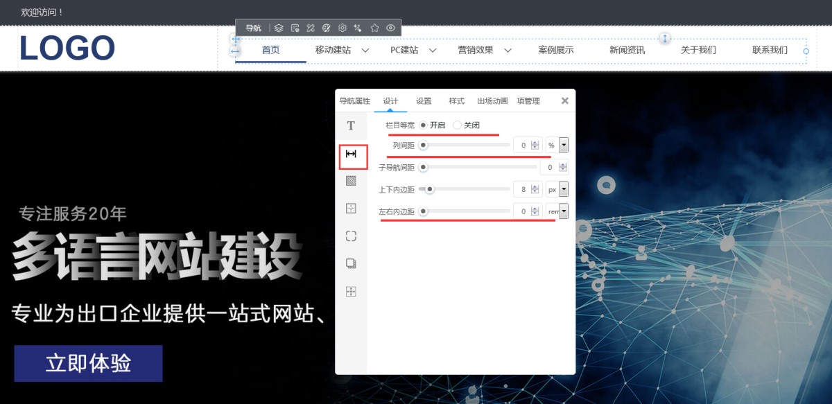The width and height of the screenshot is (832, 404).
Task: Select the text 'T' design icon
Action: 351,125
